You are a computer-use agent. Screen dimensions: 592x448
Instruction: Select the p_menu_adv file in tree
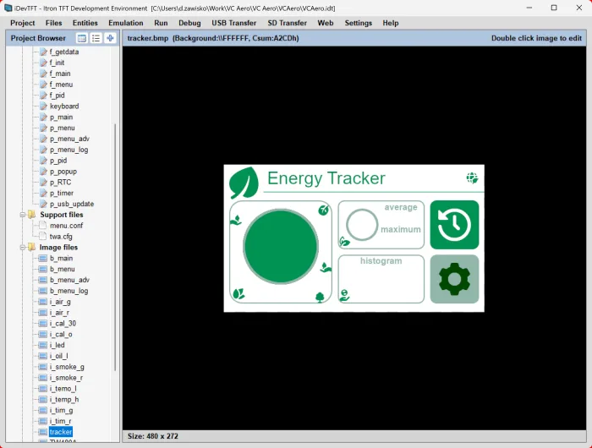tap(69, 139)
